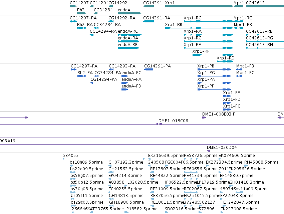Click protein label Xrp1-PF
The width and height of the screenshot is (284, 214).
[x=206, y=86]
